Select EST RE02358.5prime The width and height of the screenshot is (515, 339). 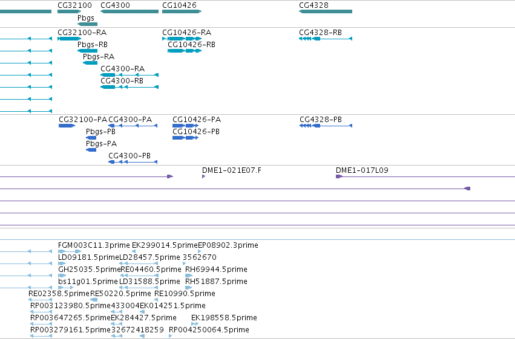[x=41, y=300]
